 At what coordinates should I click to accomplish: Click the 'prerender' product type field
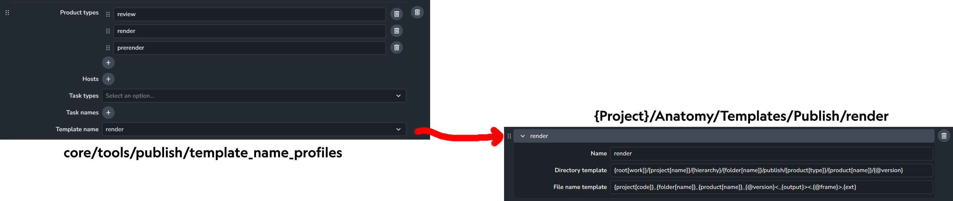pyautogui.click(x=249, y=48)
